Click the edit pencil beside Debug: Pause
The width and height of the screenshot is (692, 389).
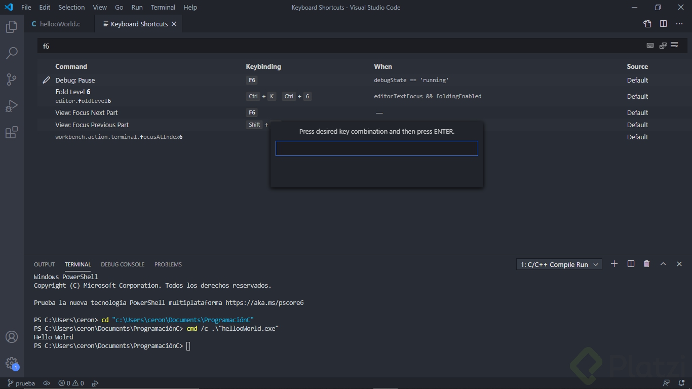click(46, 80)
